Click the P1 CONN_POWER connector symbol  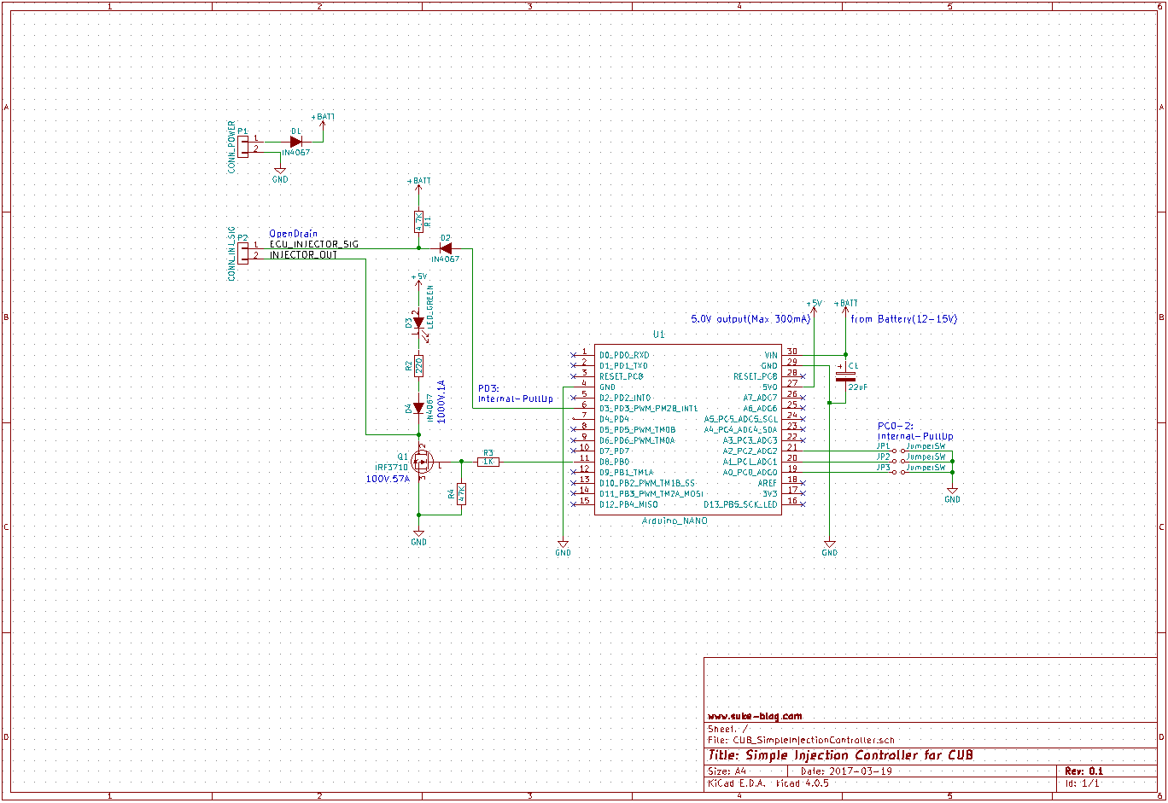pos(243,146)
